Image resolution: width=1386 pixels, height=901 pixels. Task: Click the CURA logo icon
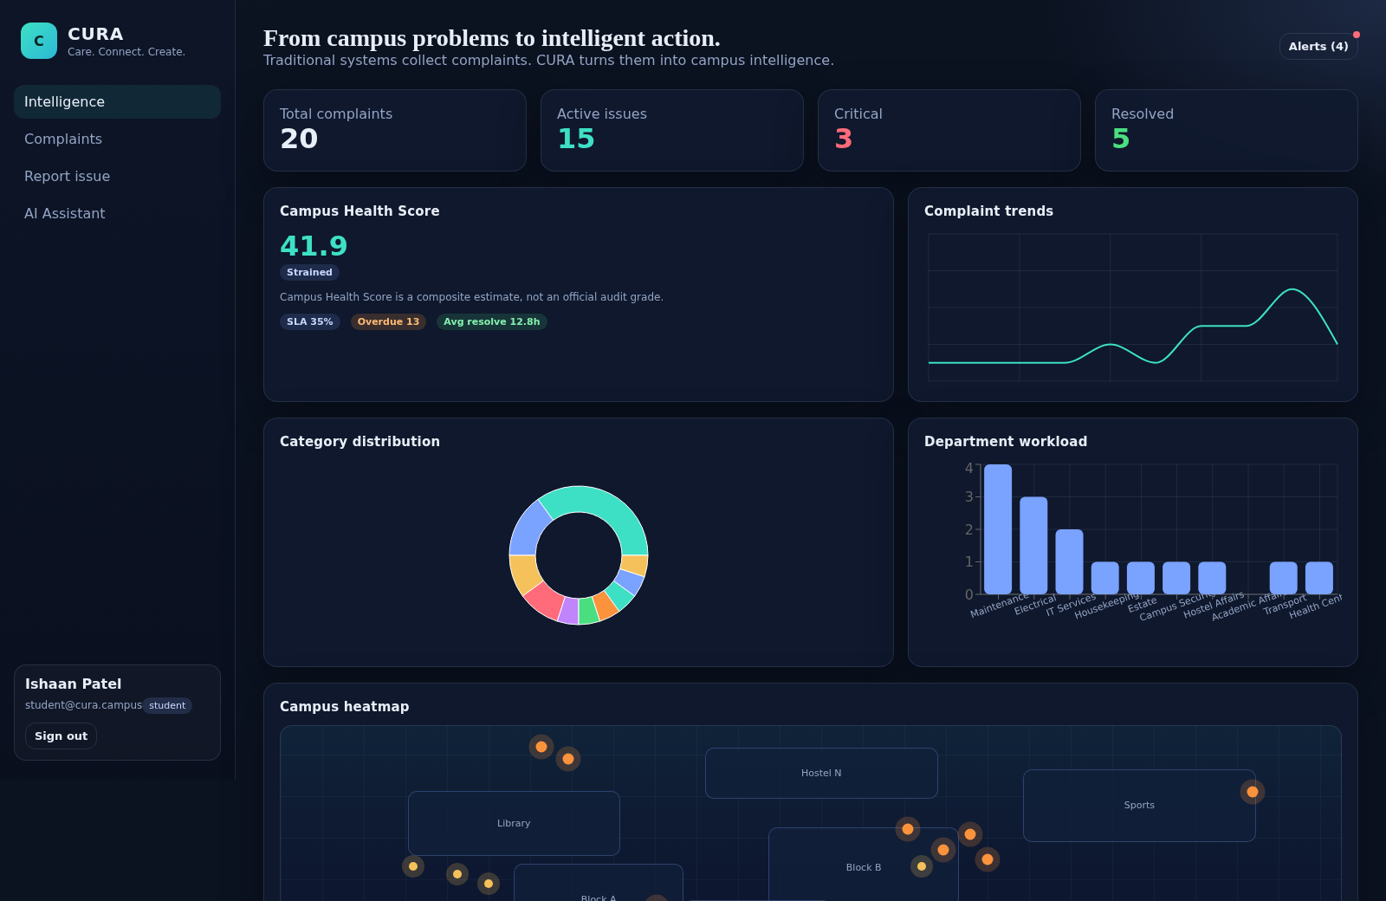(39, 41)
